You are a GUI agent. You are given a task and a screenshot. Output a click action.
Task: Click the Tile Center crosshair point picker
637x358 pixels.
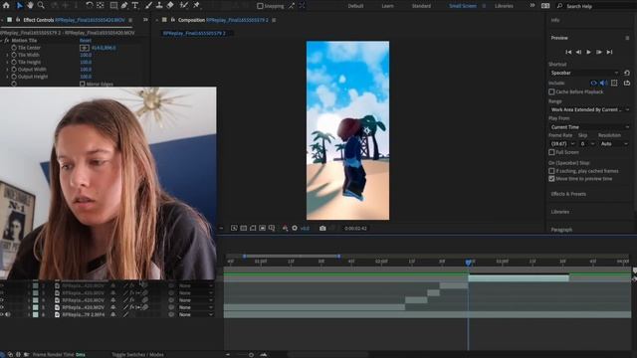tap(84, 48)
